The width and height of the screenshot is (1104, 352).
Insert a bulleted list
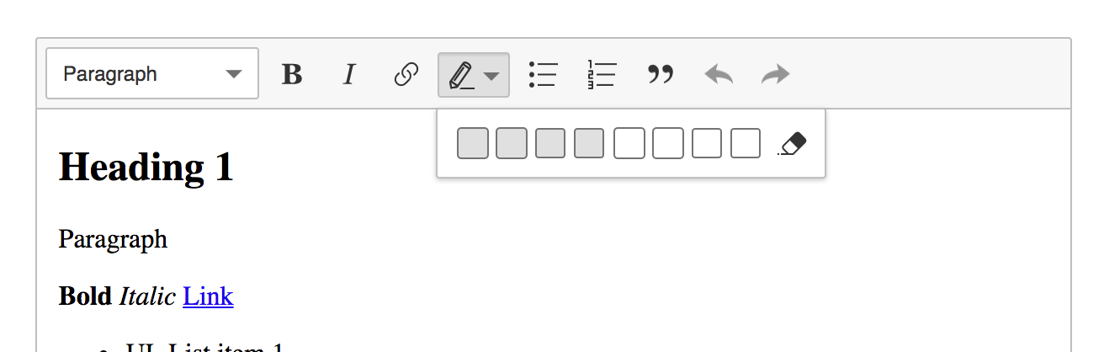click(543, 74)
